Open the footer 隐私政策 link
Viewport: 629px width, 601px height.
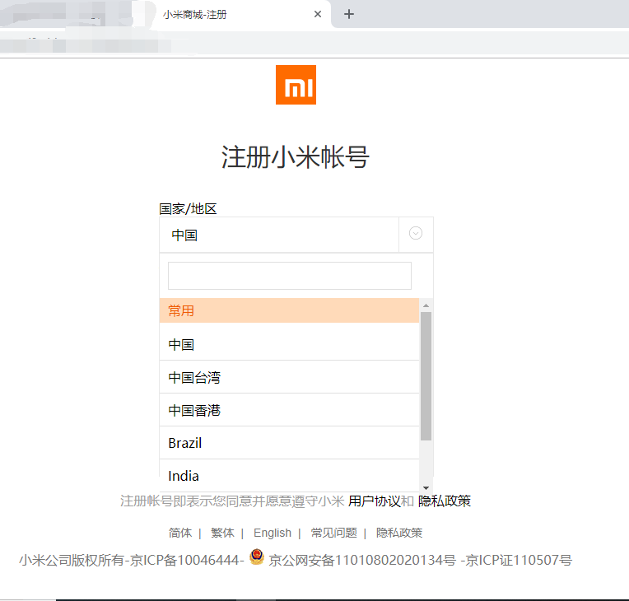(399, 533)
